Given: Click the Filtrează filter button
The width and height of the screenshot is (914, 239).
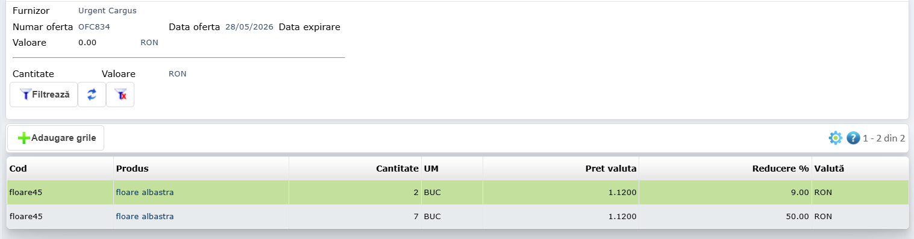Looking at the screenshot, I should point(44,95).
